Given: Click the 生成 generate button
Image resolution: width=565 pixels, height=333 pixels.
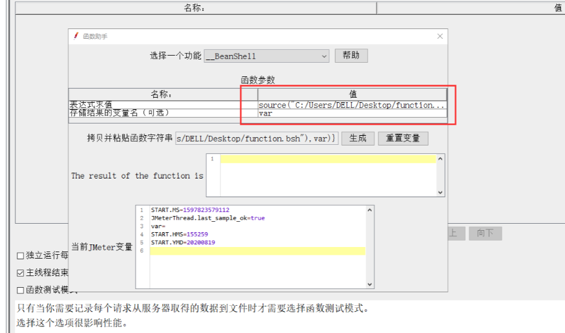Looking at the screenshot, I should [x=358, y=138].
